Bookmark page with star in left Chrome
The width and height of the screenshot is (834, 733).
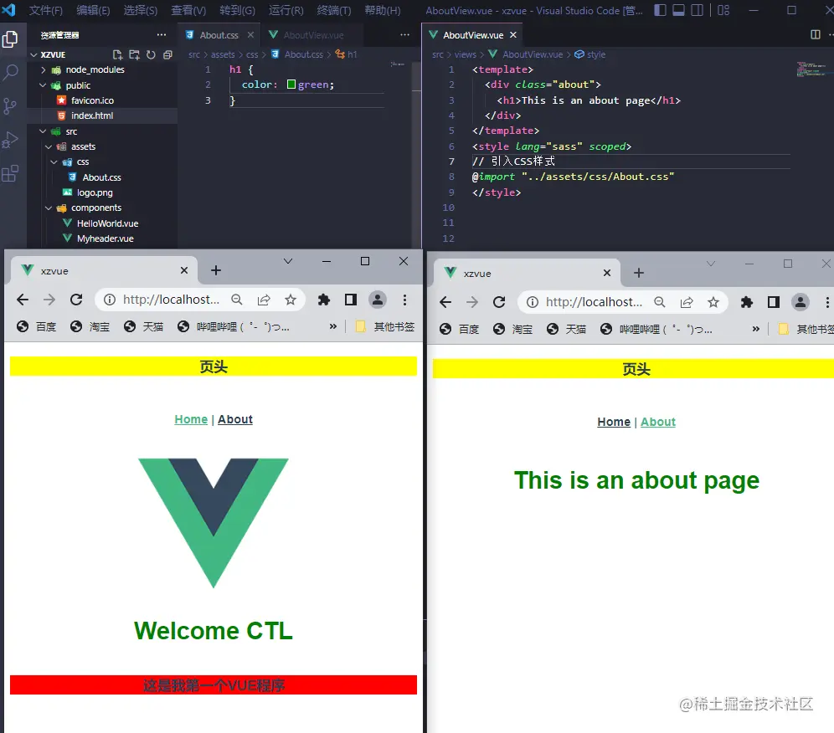(x=291, y=300)
